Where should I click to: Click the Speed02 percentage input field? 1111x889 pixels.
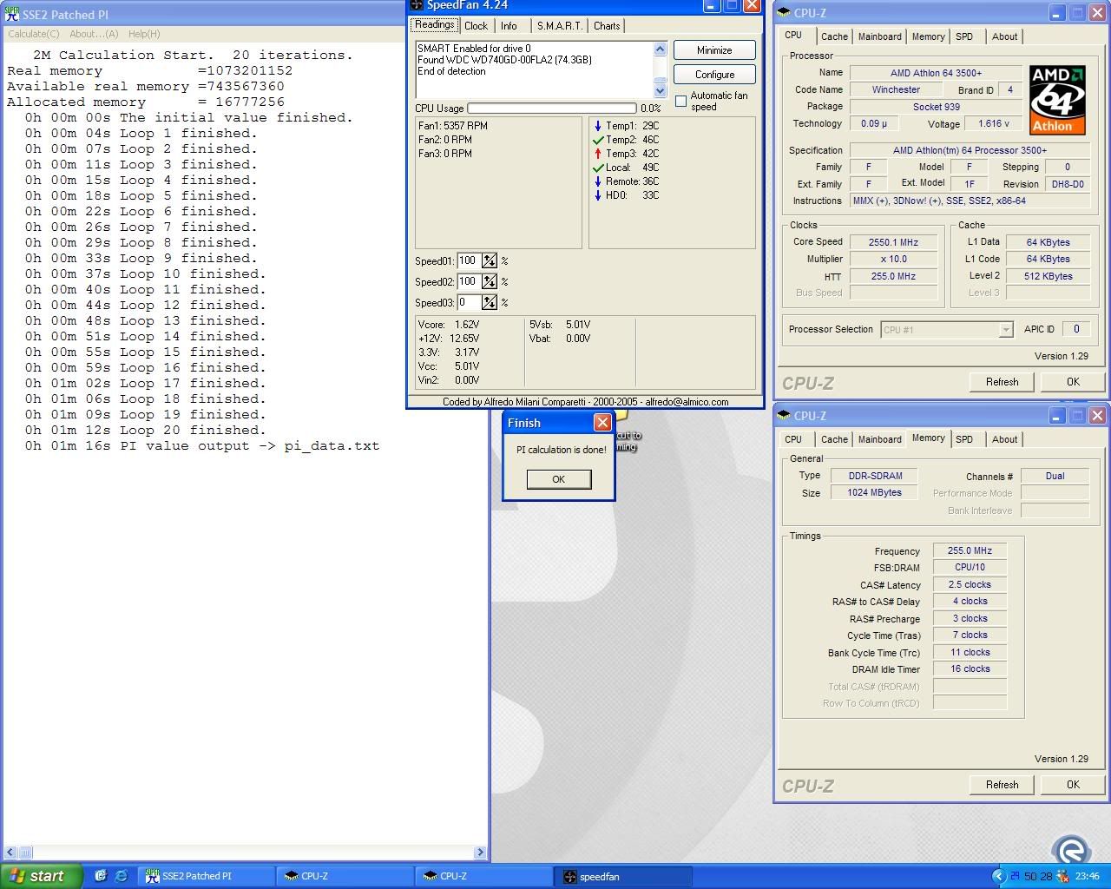pos(469,282)
